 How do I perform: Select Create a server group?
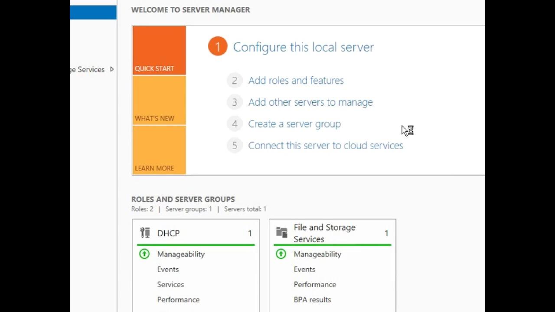pyautogui.click(x=294, y=124)
